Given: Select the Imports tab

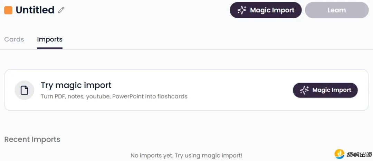Looking at the screenshot, I should tap(50, 39).
